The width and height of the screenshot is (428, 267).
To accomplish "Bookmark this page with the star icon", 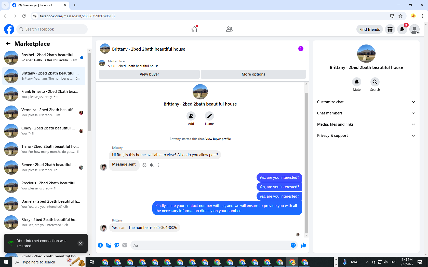I will coord(400,16).
